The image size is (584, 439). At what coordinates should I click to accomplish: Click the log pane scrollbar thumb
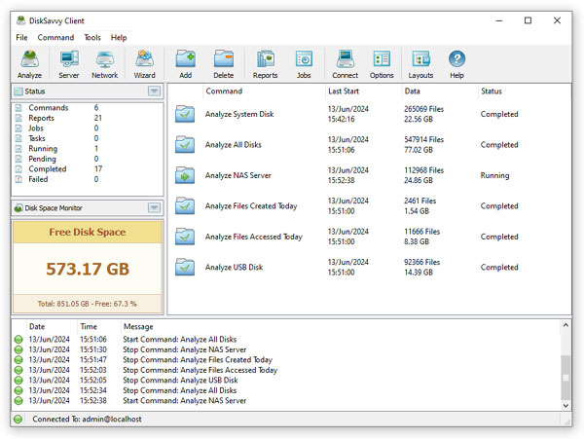pos(566,378)
